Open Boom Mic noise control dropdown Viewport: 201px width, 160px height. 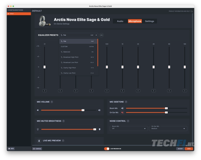pos(129,129)
